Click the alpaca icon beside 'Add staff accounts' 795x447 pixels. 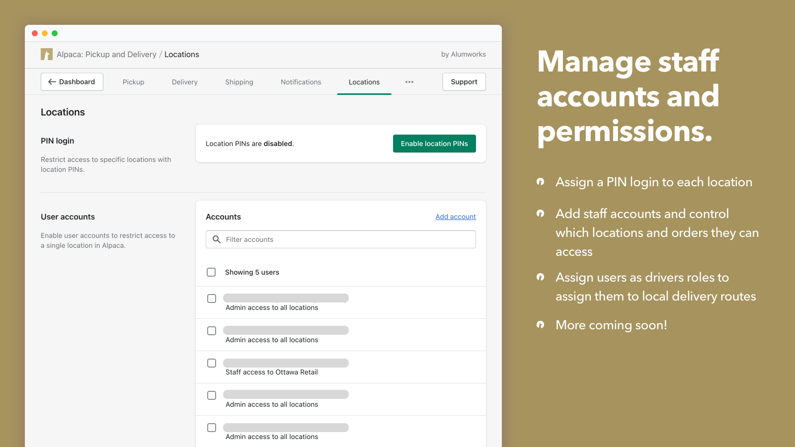coord(541,214)
